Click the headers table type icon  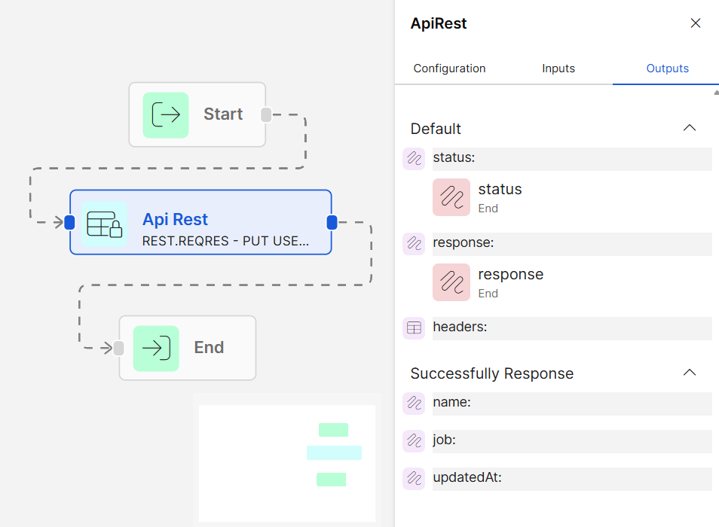click(414, 327)
